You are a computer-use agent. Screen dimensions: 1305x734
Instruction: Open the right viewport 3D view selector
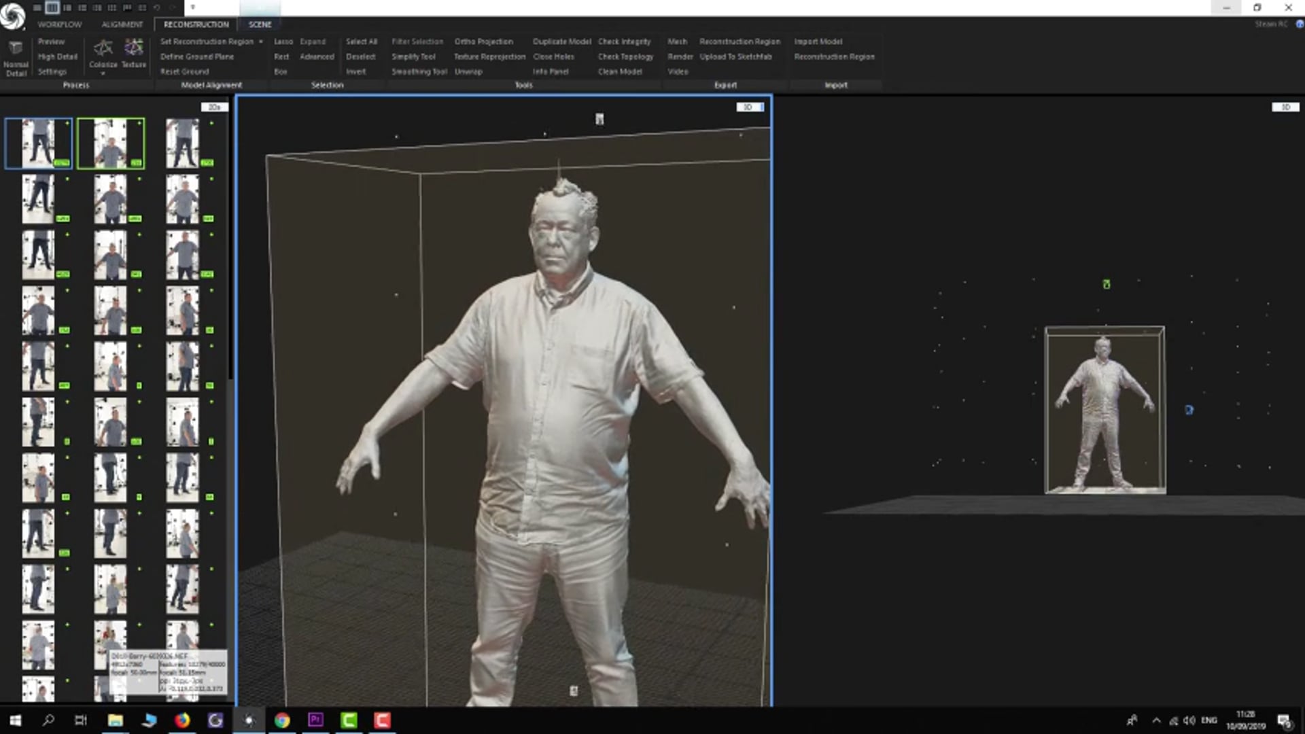click(1285, 107)
